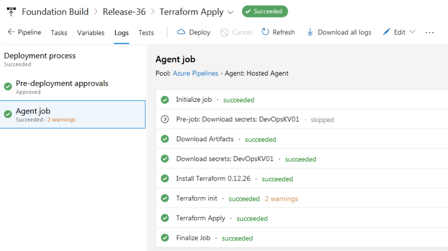
Task: Switch to the Tasks tab
Action: click(59, 33)
